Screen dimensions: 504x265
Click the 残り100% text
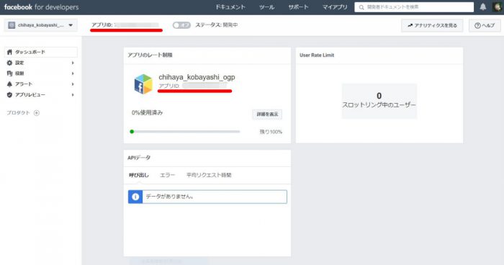[271, 132]
